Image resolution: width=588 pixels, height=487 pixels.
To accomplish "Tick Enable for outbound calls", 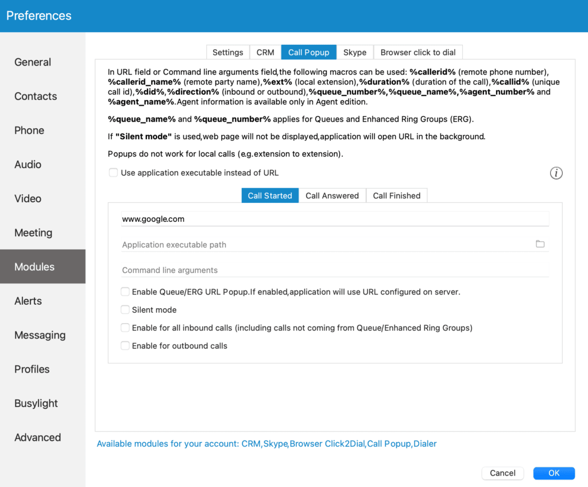I will [x=125, y=346].
